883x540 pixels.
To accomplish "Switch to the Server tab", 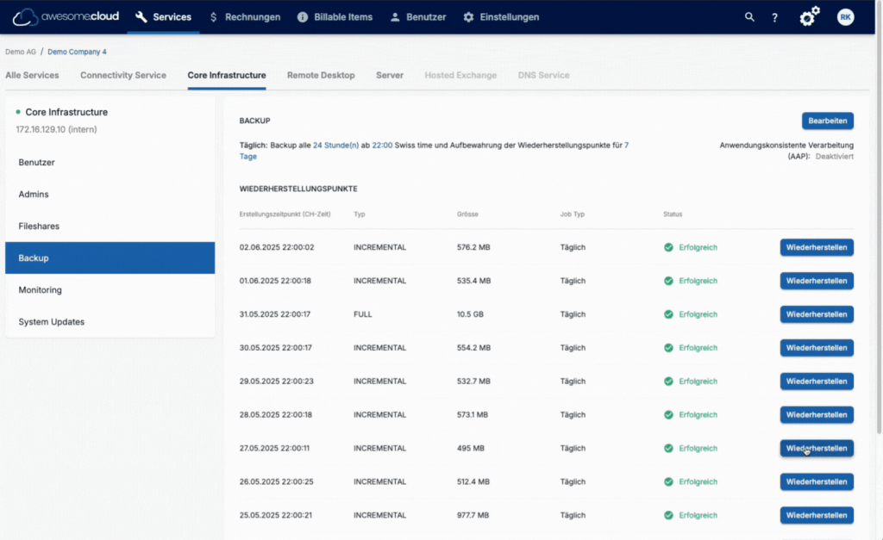I will 390,76.
